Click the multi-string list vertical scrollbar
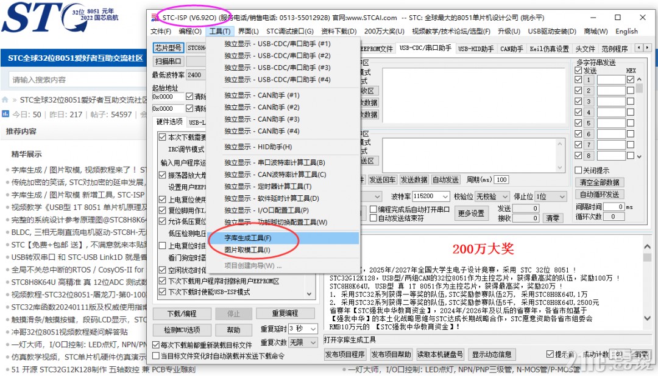This screenshot has width=658, height=376. (639, 117)
